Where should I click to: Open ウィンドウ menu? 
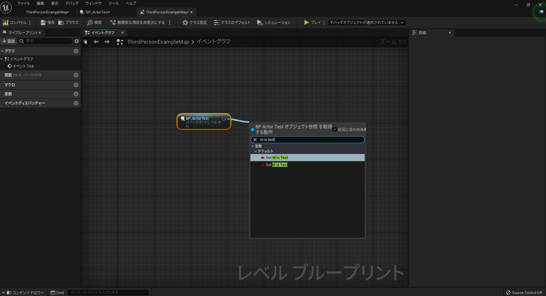pyautogui.click(x=93, y=3)
